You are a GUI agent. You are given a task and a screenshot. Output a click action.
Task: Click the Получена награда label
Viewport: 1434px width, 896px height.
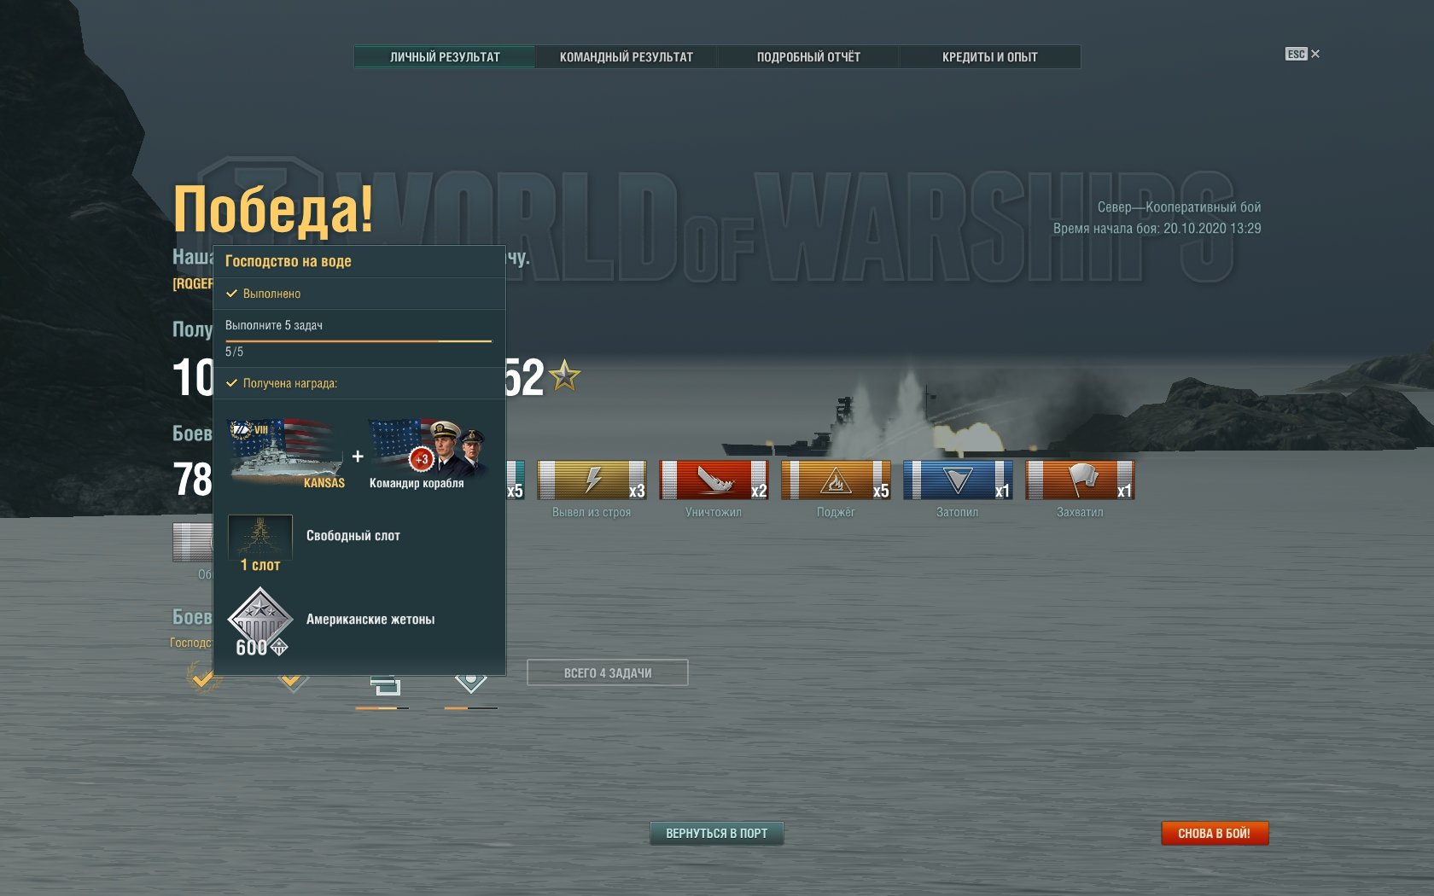(289, 383)
